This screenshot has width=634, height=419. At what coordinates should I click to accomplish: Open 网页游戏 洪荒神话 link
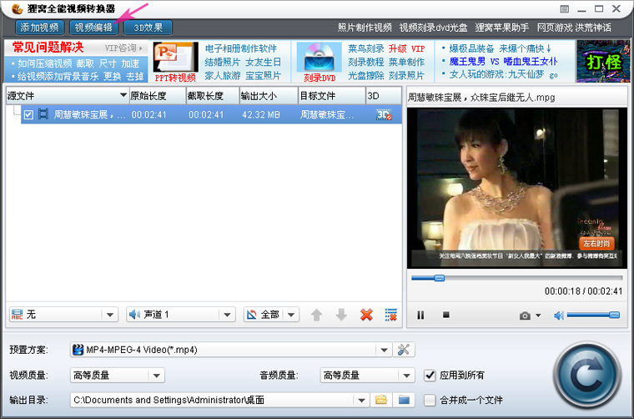click(574, 28)
